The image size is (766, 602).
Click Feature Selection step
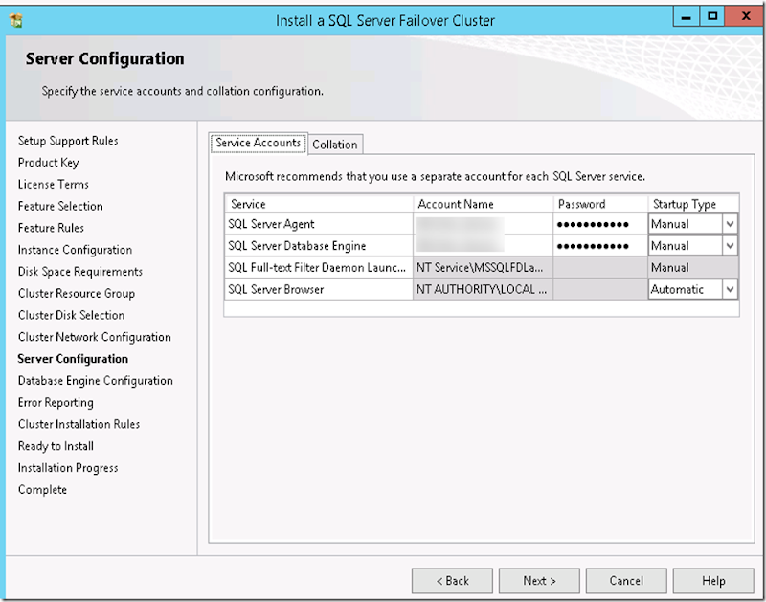[60, 206]
